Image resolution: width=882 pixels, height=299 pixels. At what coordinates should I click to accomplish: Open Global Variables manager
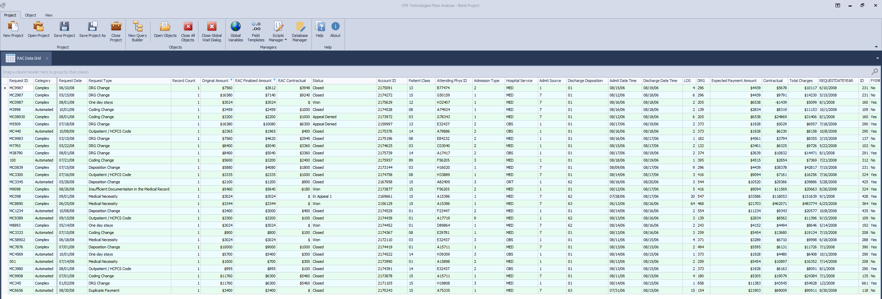236,31
